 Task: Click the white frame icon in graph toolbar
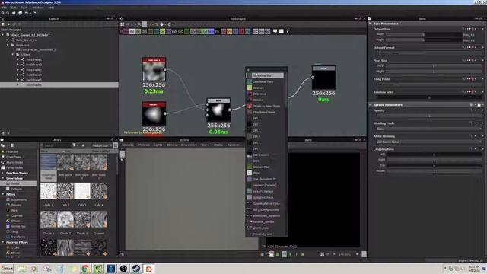pyautogui.click(x=282, y=31)
